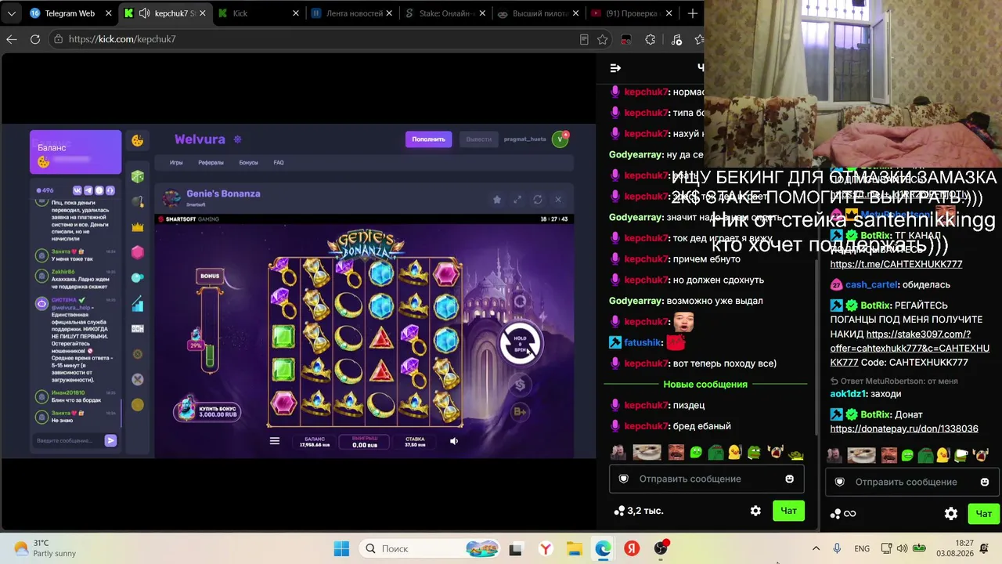Select the green dice game icon
Viewport: 1002px width, 564px height.
pyautogui.click(x=138, y=177)
